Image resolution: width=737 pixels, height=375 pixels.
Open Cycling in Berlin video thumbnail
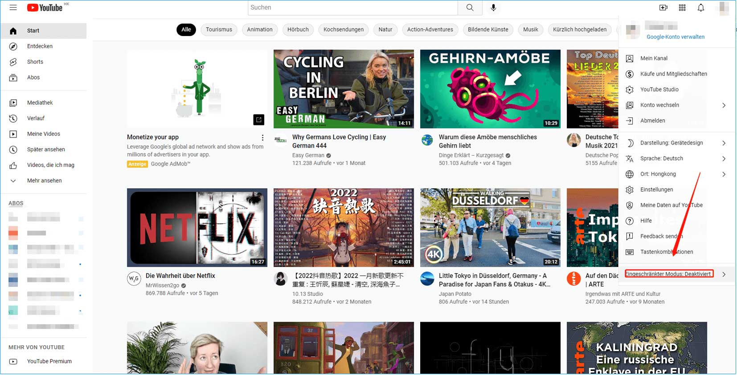(344, 89)
